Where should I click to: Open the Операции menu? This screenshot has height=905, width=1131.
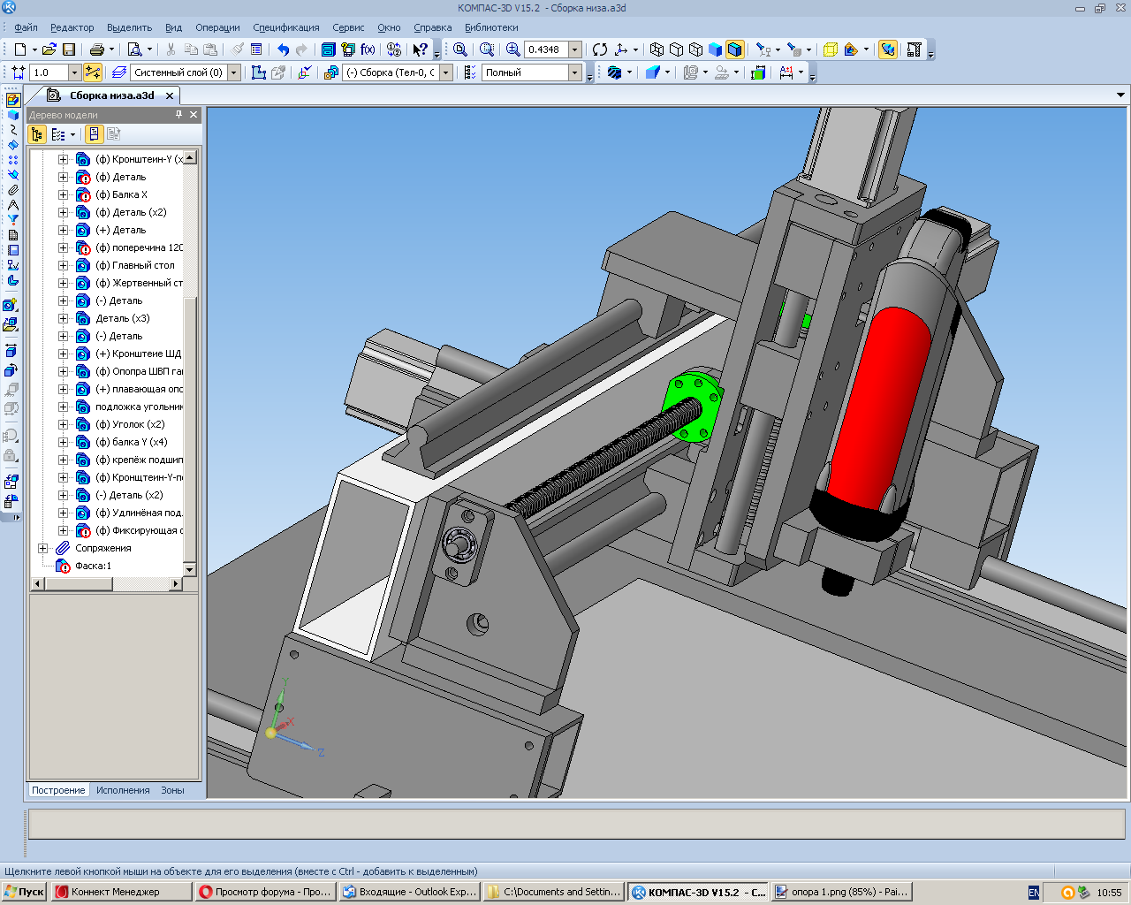tap(217, 27)
